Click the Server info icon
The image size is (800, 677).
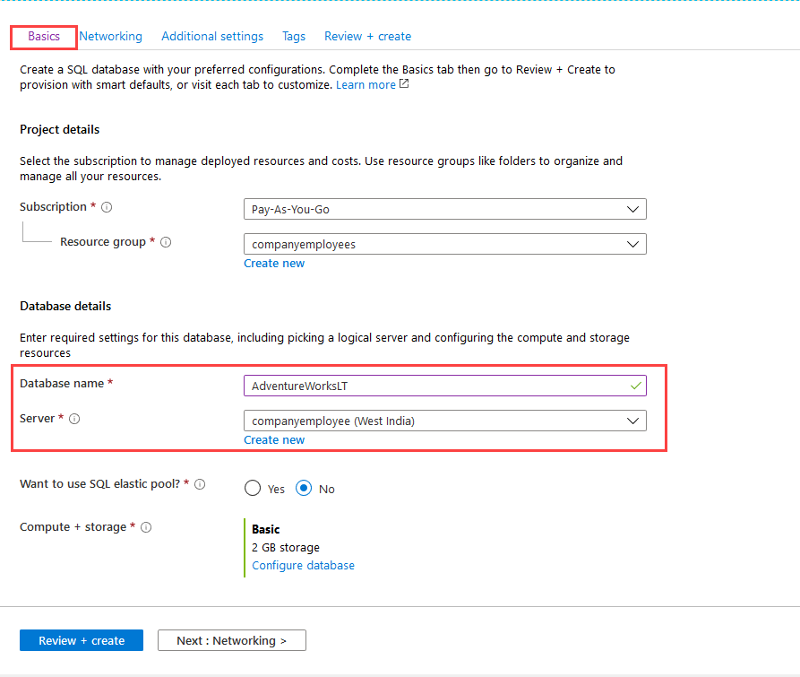pyautogui.click(x=74, y=419)
